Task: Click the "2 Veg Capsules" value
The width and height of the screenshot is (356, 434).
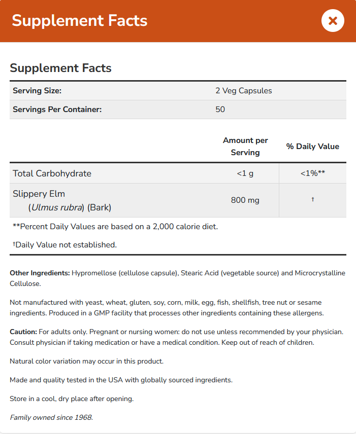Action: pos(244,91)
